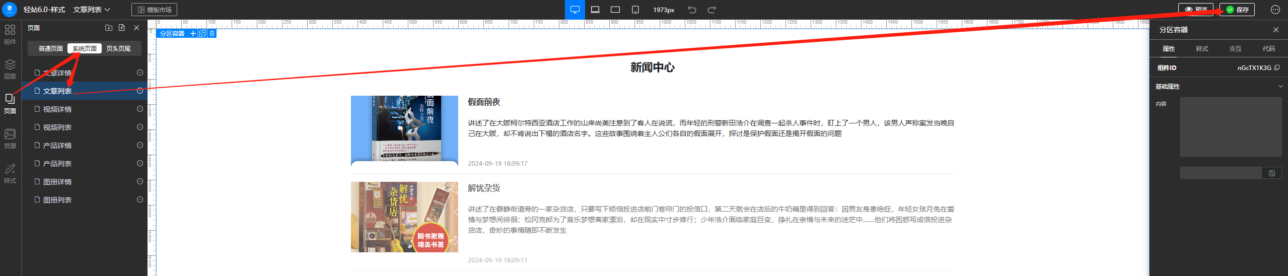
Task: Add element to 分区容器 with plus icon
Action: [193, 33]
